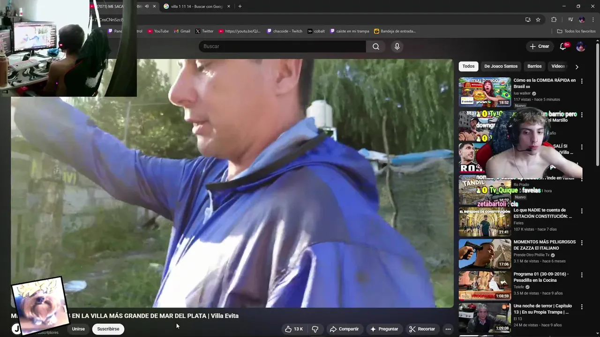Open YouTube notifications bell

tap(563, 46)
